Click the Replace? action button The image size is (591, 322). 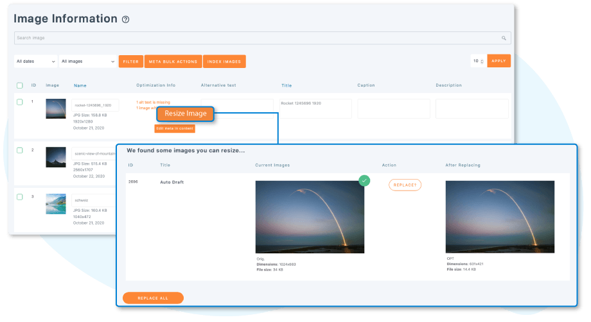click(405, 185)
